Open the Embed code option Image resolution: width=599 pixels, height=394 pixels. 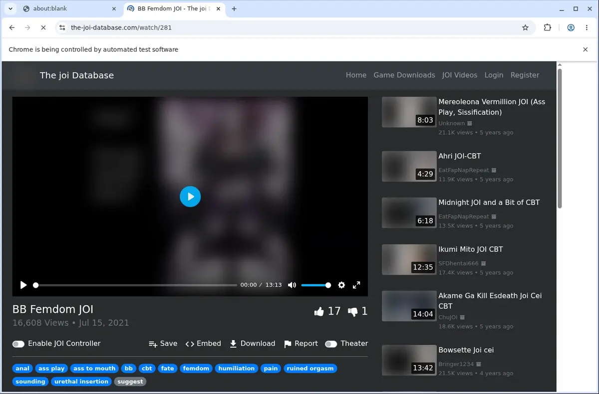click(203, 344)
